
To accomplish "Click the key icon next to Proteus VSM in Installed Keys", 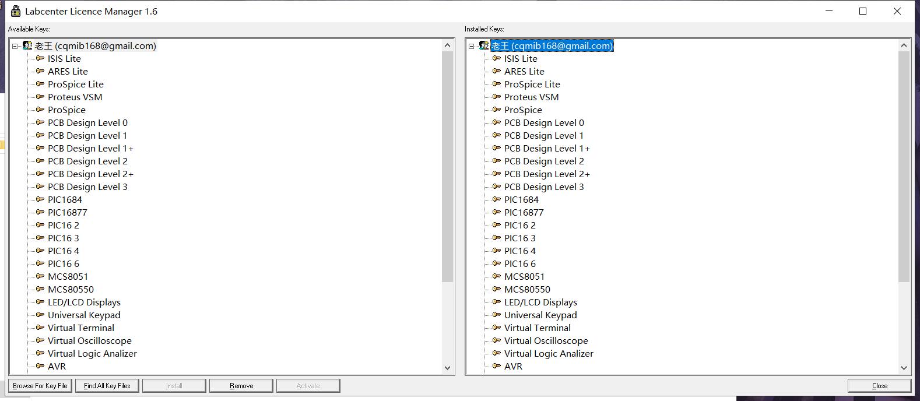I will point(497,97).
